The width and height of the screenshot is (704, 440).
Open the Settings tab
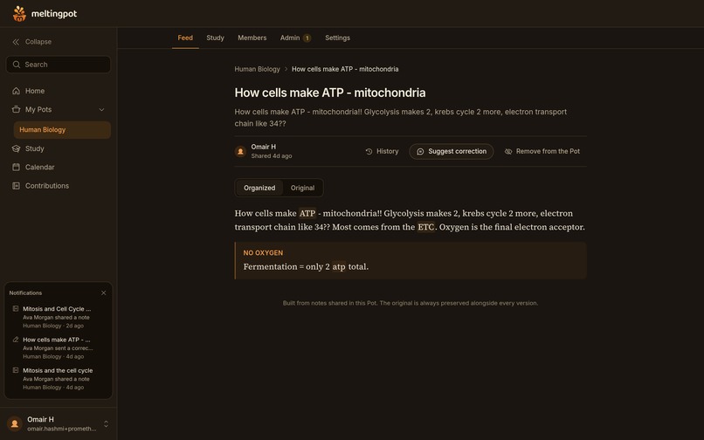337,38
